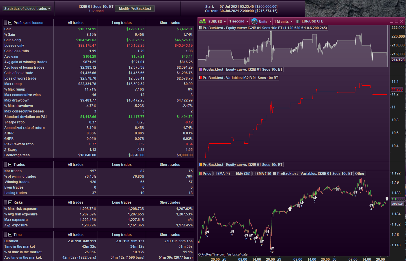Screen dimensions: 406x261
Task: Click the red Variables color swatch
Action: click(x=200, y=78)
